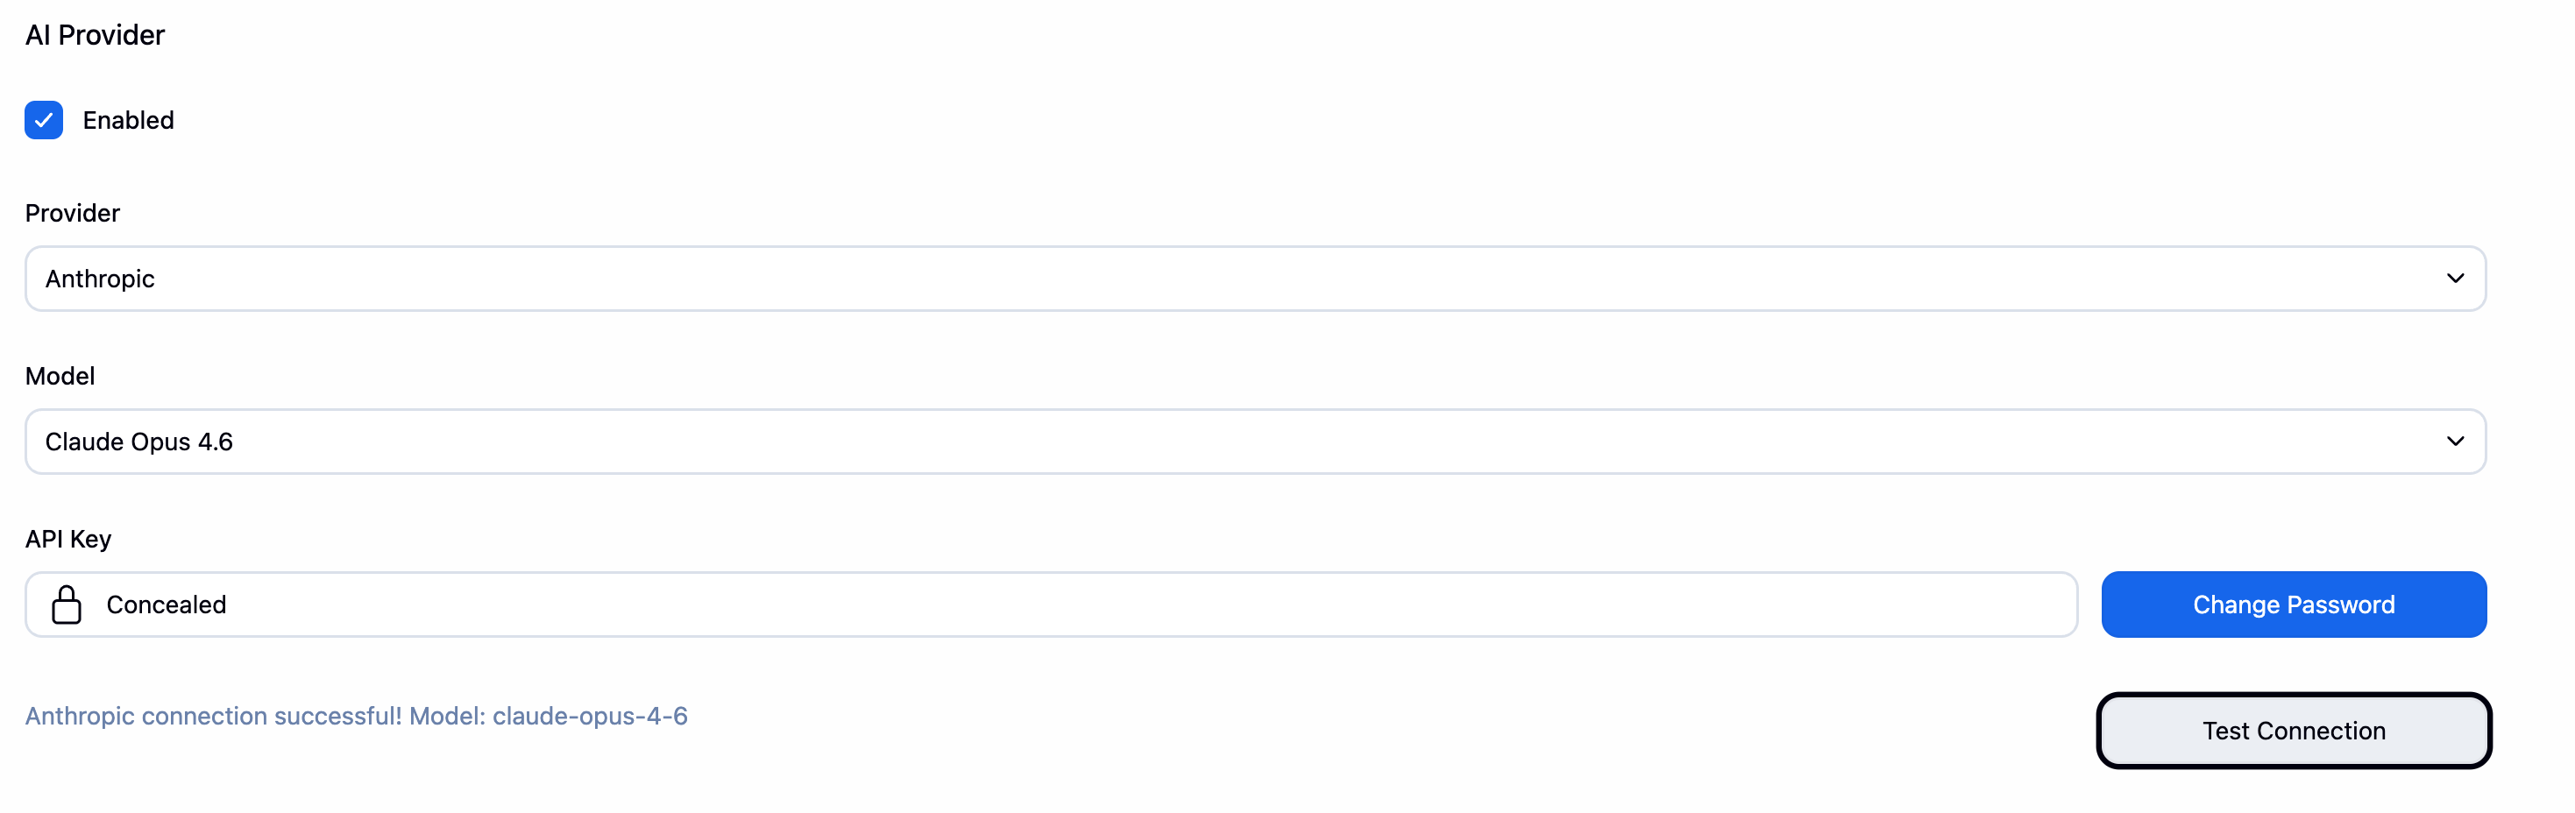The width and height of the screenshot is (2575, 813).
Task: Click the AI Provider section heading
Action: click(x=95, y=35)
